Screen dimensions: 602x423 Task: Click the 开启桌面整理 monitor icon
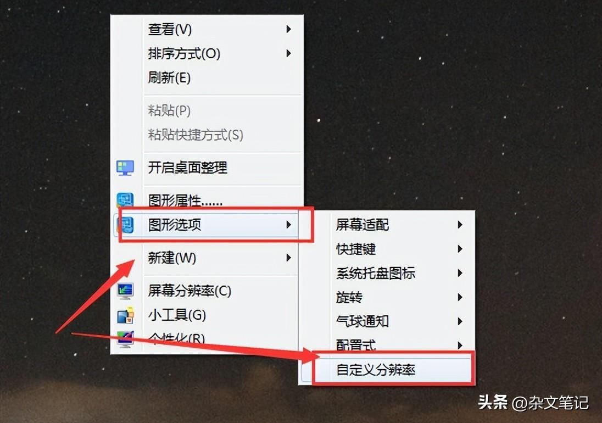pos(125,168)
